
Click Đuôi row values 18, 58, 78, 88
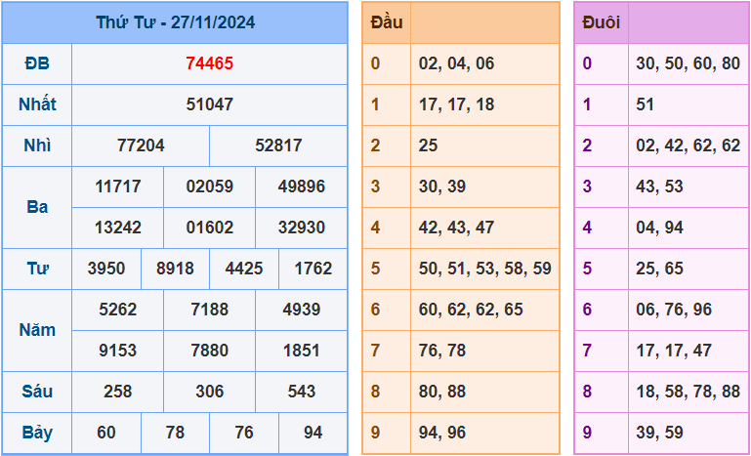click(x=688, y=392)
